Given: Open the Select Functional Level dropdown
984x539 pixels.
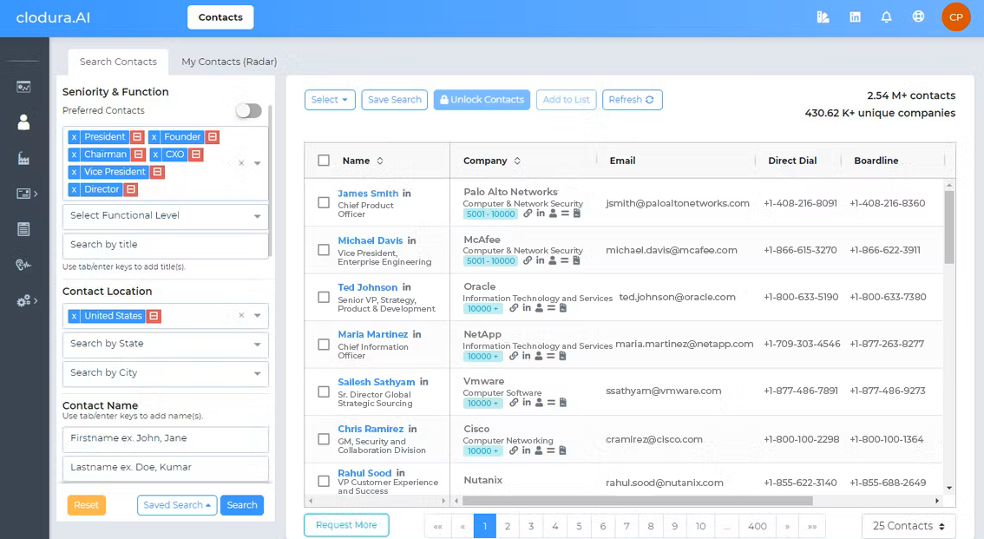Looking at the screenshot, I should click(x=164, y=215).
